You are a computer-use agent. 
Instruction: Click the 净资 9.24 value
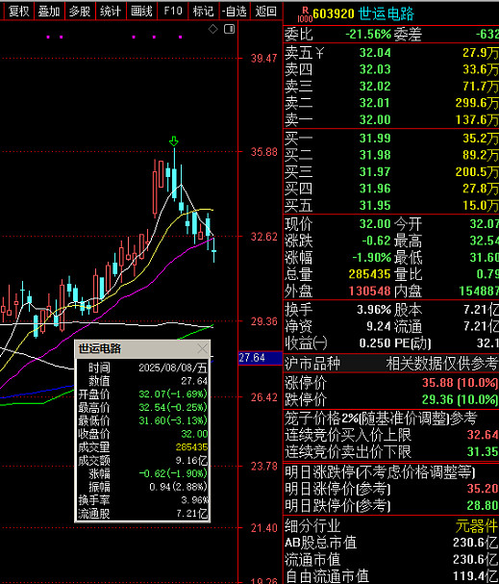[379, 326]
